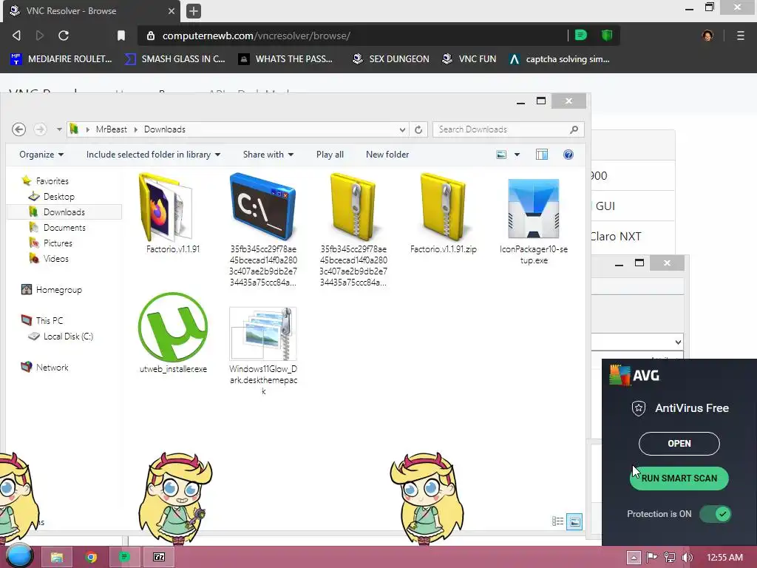Click the bookmark icon beside address bar
Screen dimensions: 757x568
click(x=121, y=35)
